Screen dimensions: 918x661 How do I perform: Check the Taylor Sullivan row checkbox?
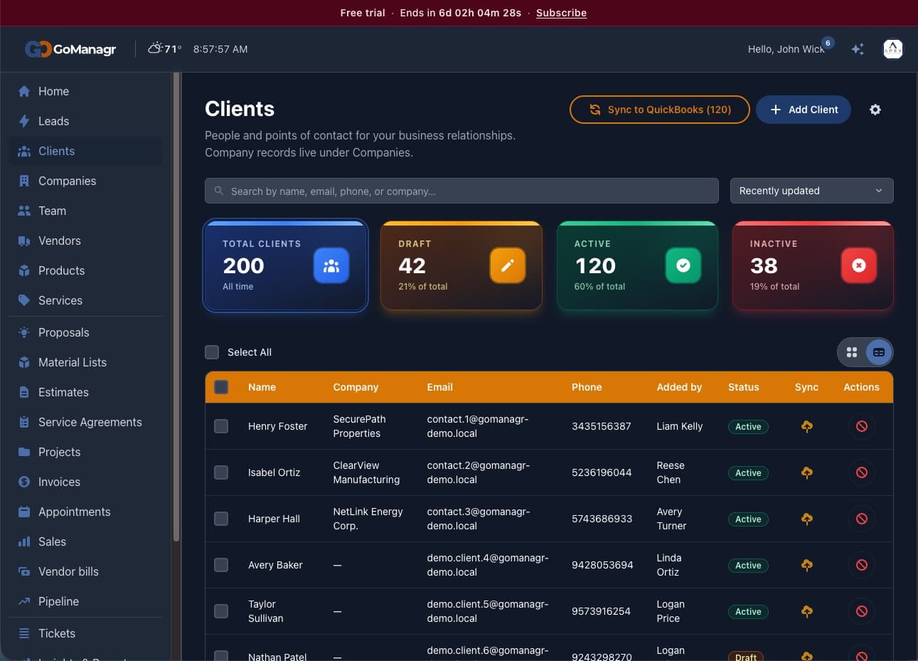[221, 611]
